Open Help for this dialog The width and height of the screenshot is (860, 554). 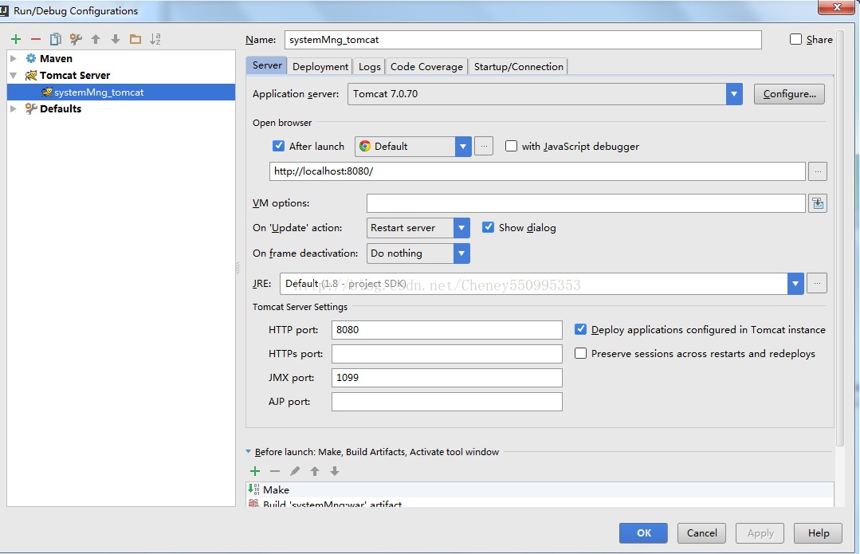(x=818, y=532)
